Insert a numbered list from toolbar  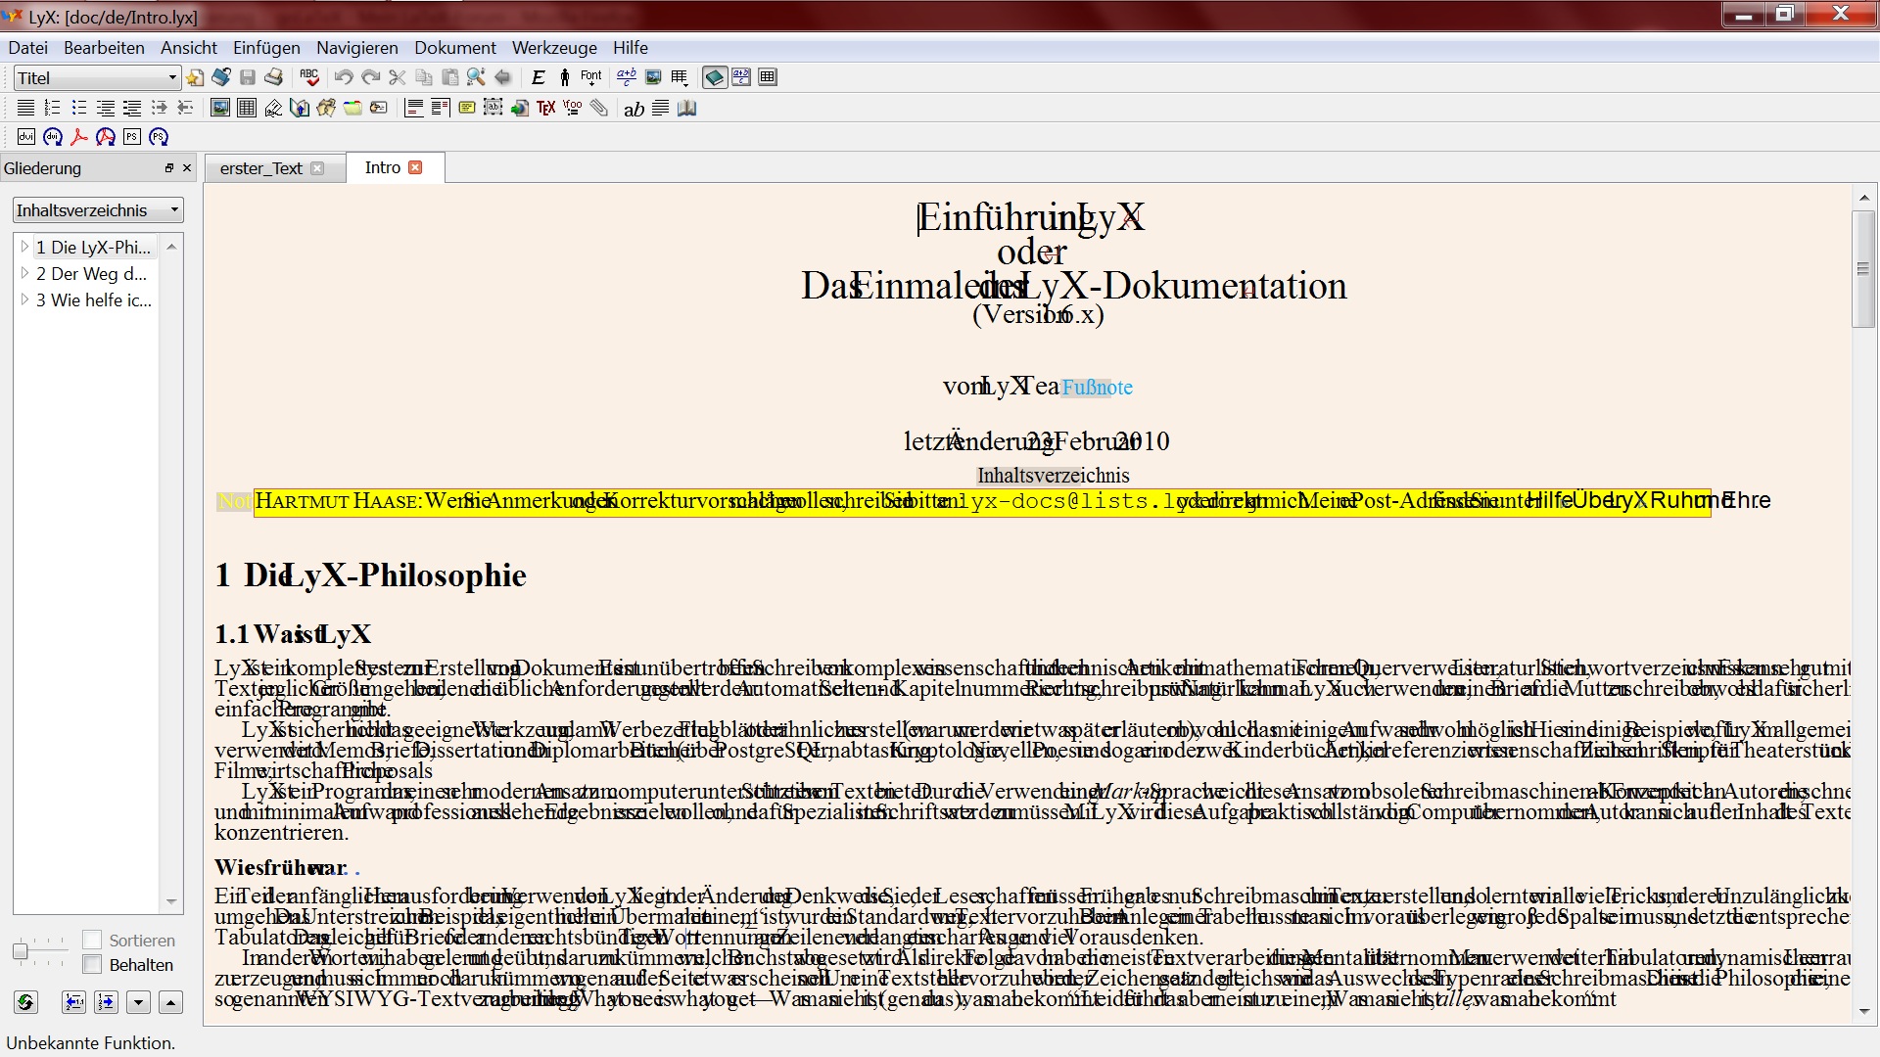pos(53,108)
